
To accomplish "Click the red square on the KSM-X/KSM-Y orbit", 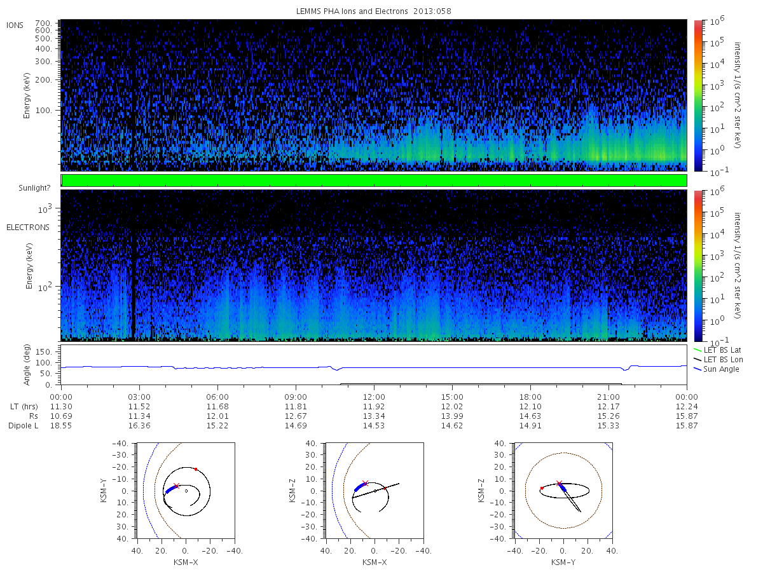I will (196, 469).
